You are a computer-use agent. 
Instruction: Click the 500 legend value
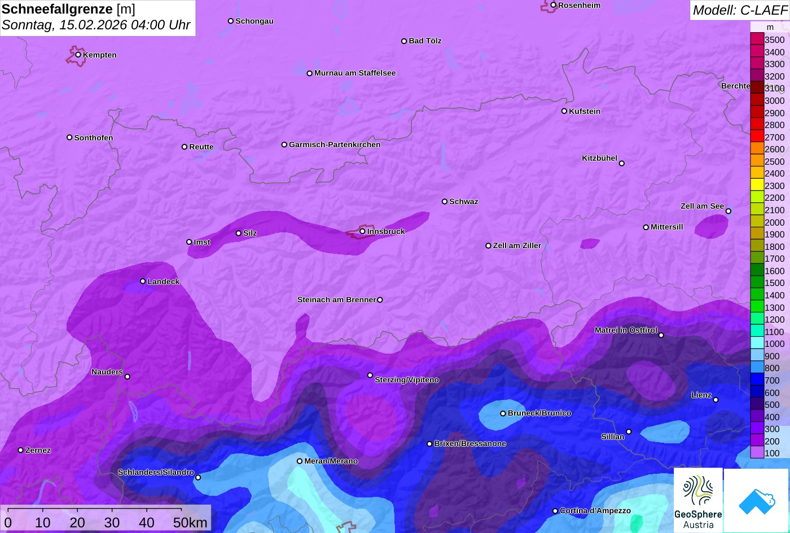pos(772,404)
